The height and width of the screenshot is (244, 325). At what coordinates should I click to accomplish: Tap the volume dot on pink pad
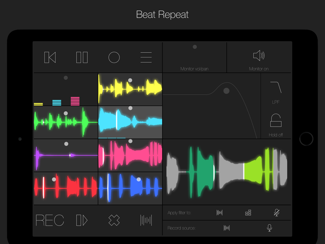click(x=130, y=141)
